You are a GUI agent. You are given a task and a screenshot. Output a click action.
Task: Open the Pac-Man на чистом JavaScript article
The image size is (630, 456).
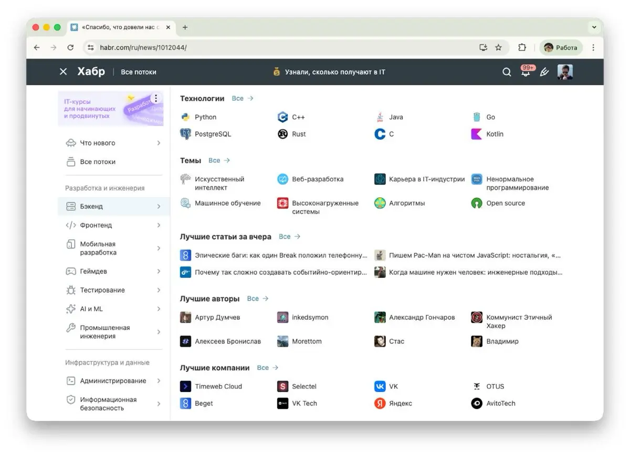(468, 255)
